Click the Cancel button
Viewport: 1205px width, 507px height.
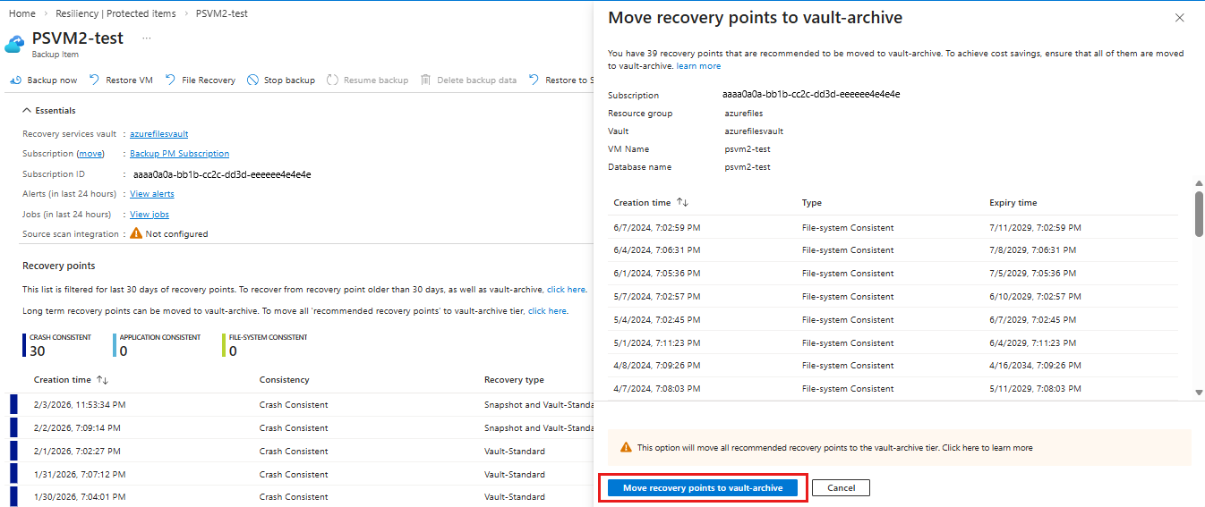pos(841,488)
